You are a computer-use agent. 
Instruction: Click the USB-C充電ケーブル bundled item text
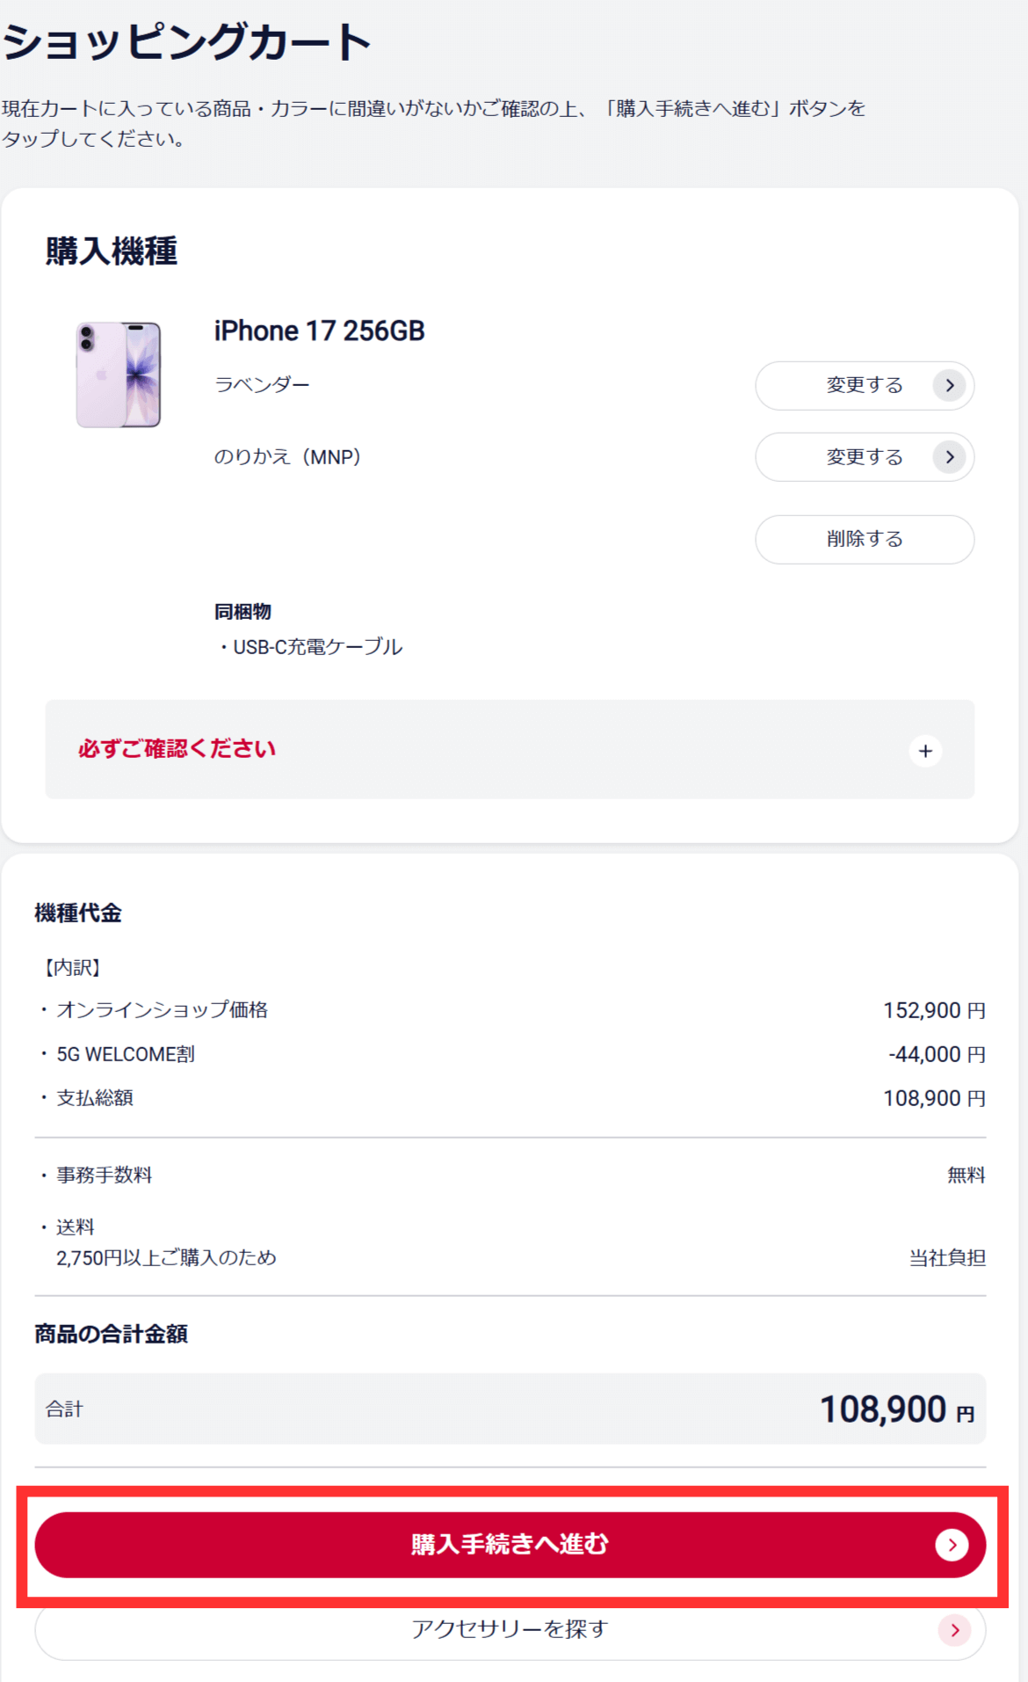click(x=316, y=647)
